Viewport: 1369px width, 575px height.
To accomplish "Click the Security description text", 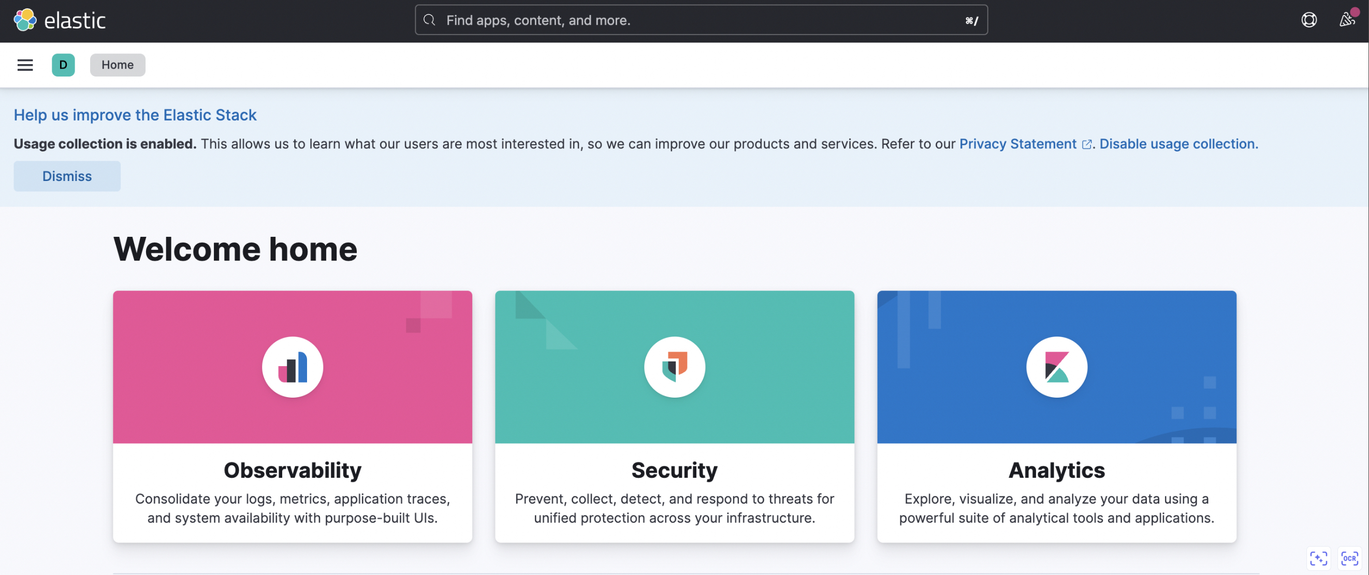I will click(x=674, y=508).
